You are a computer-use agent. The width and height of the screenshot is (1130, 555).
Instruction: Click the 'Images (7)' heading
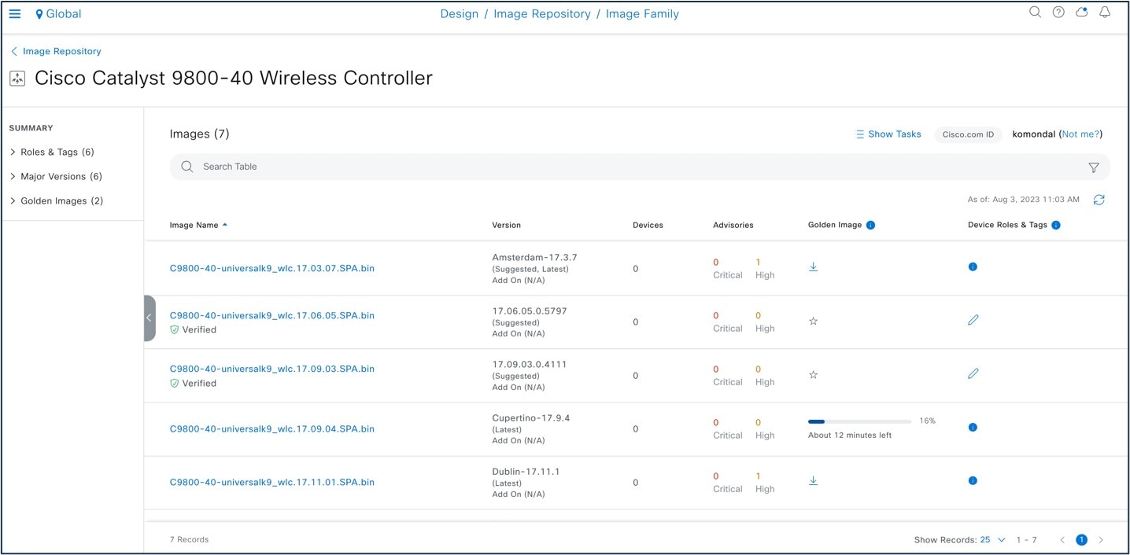(200, 134)
